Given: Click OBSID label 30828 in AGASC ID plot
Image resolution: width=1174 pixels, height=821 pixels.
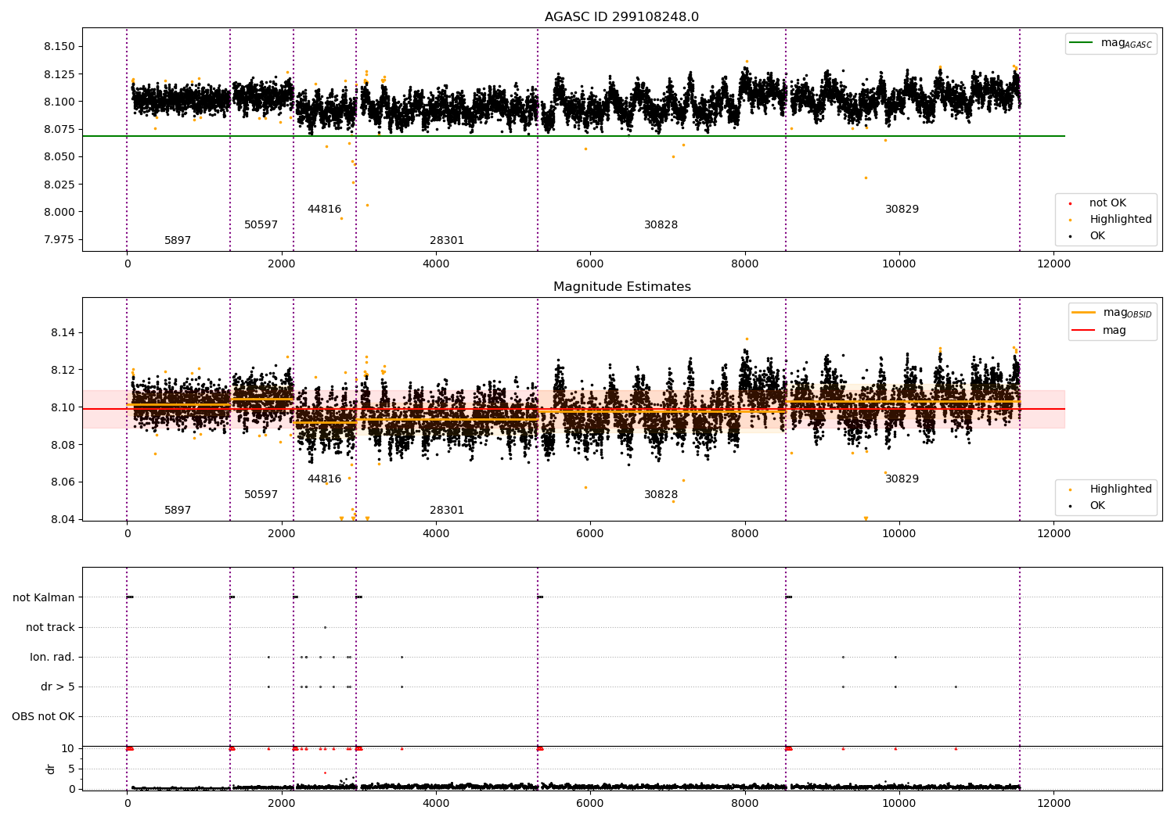Looking at the screenshot, I should (661, 225).
